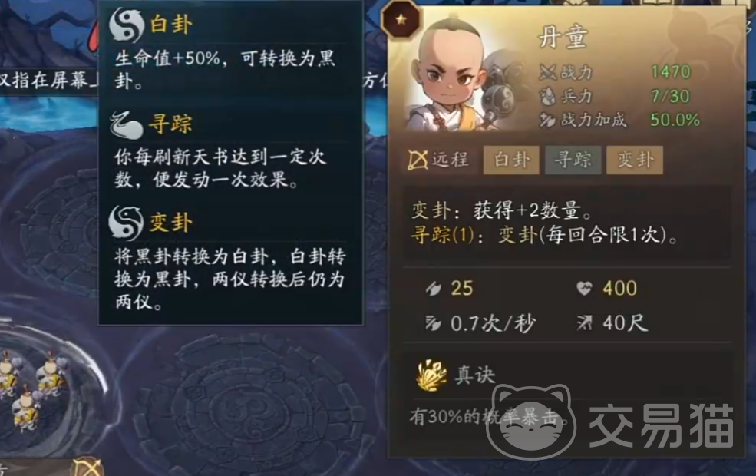The height and width of the screenshot is (476, 756).
Task: Click the attack power icon beside 25
Action: click(x=434, y=289)
